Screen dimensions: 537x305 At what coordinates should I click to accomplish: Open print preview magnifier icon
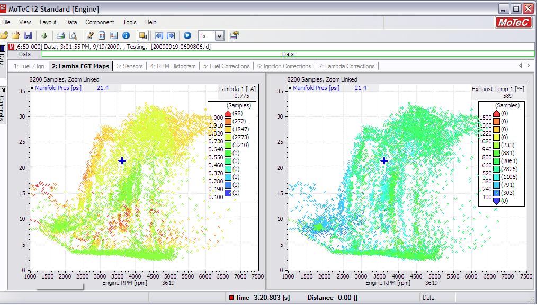click(73, 35)
